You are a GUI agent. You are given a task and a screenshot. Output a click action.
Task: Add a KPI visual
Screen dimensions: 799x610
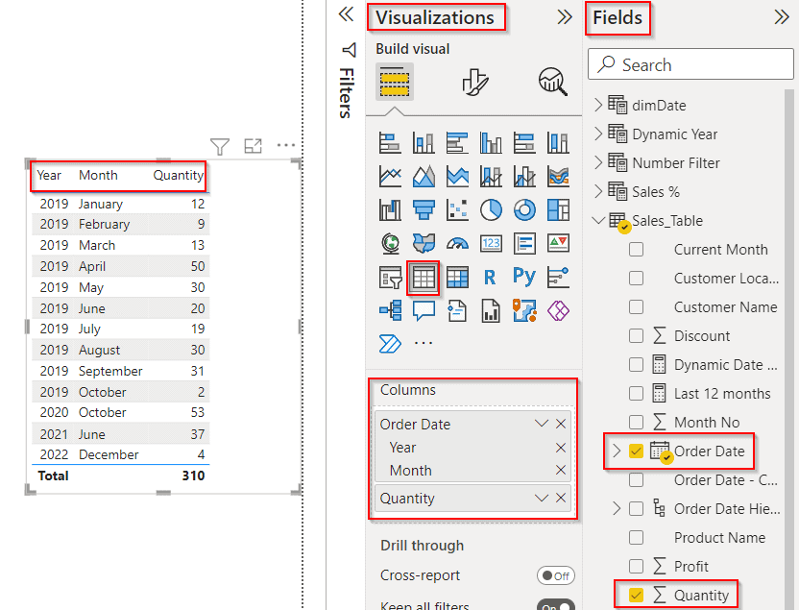pos(558,244)
